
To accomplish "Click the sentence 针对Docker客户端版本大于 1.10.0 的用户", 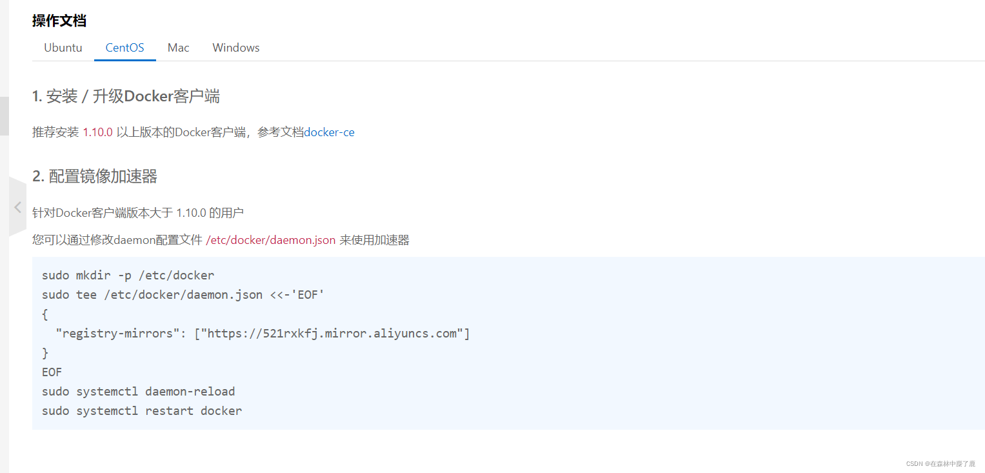I will point(138,213).
